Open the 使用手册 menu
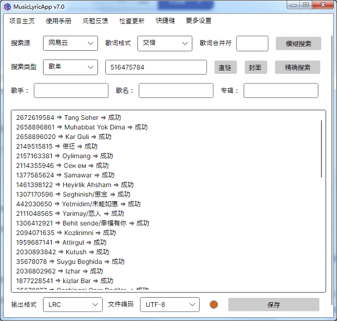Viewport: 337px width, 321px height. [x=59, y=21]
